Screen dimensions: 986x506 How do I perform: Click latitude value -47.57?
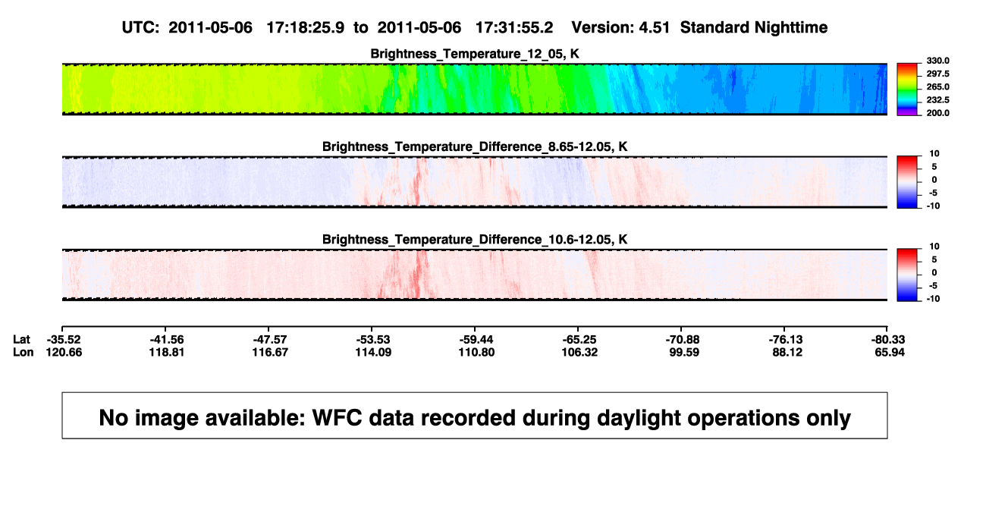click(268, 339)
